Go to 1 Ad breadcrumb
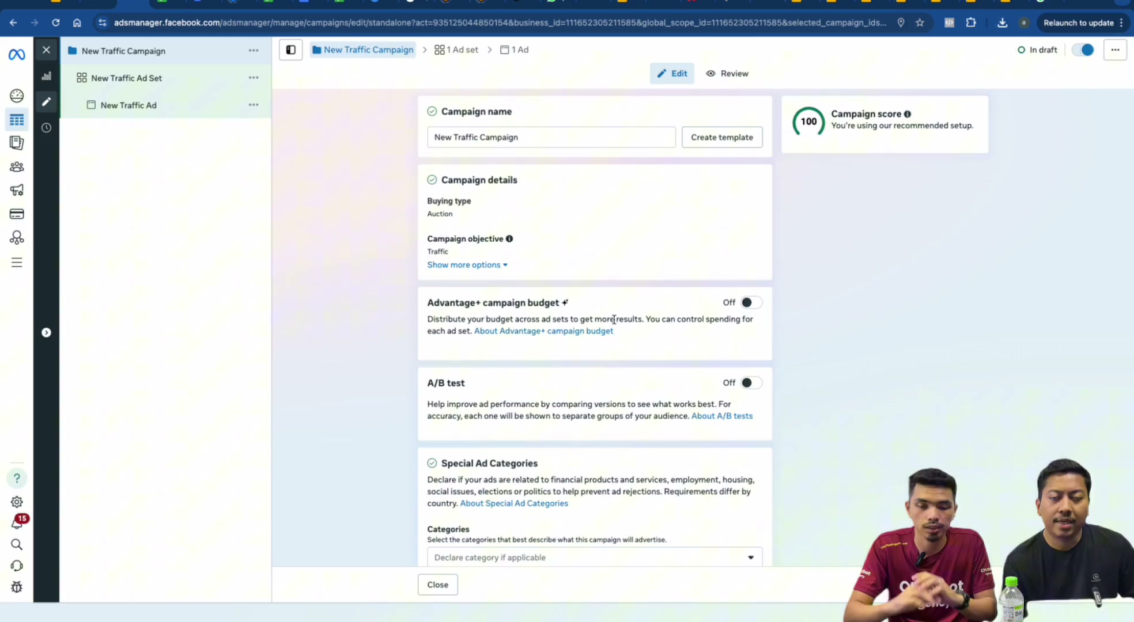Viewport: 1134px width, 622px height. tap(515, 50)
